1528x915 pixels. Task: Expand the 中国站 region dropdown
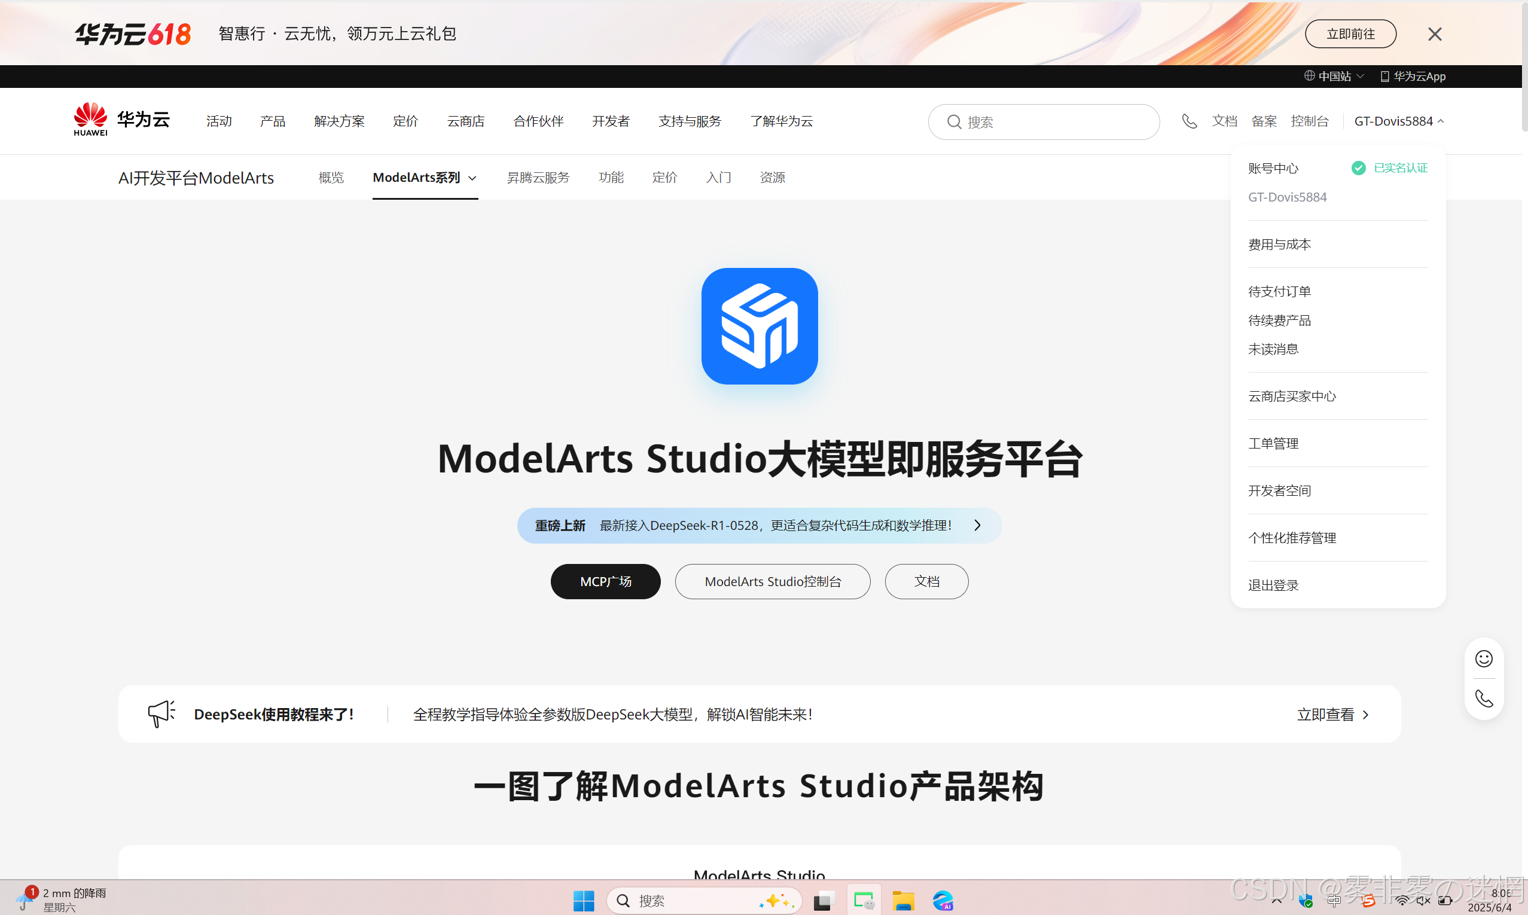click(1334, 76)
